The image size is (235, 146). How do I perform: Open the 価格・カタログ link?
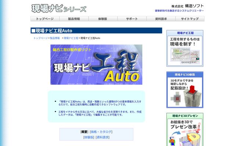click(x=101, y=132)
